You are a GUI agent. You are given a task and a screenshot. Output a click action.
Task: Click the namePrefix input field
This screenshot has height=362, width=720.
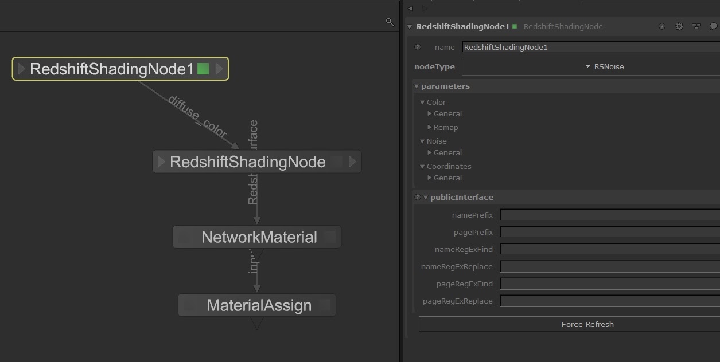tap(610, 215)
